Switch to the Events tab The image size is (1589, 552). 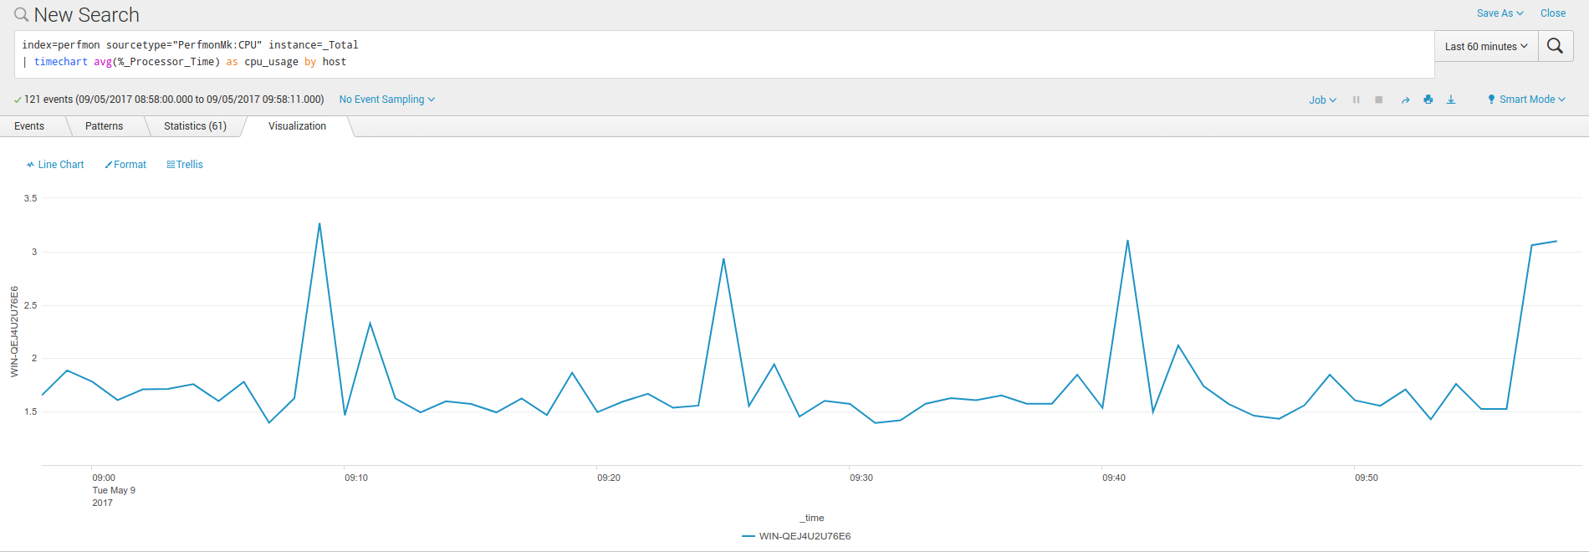tap(29, 126)
